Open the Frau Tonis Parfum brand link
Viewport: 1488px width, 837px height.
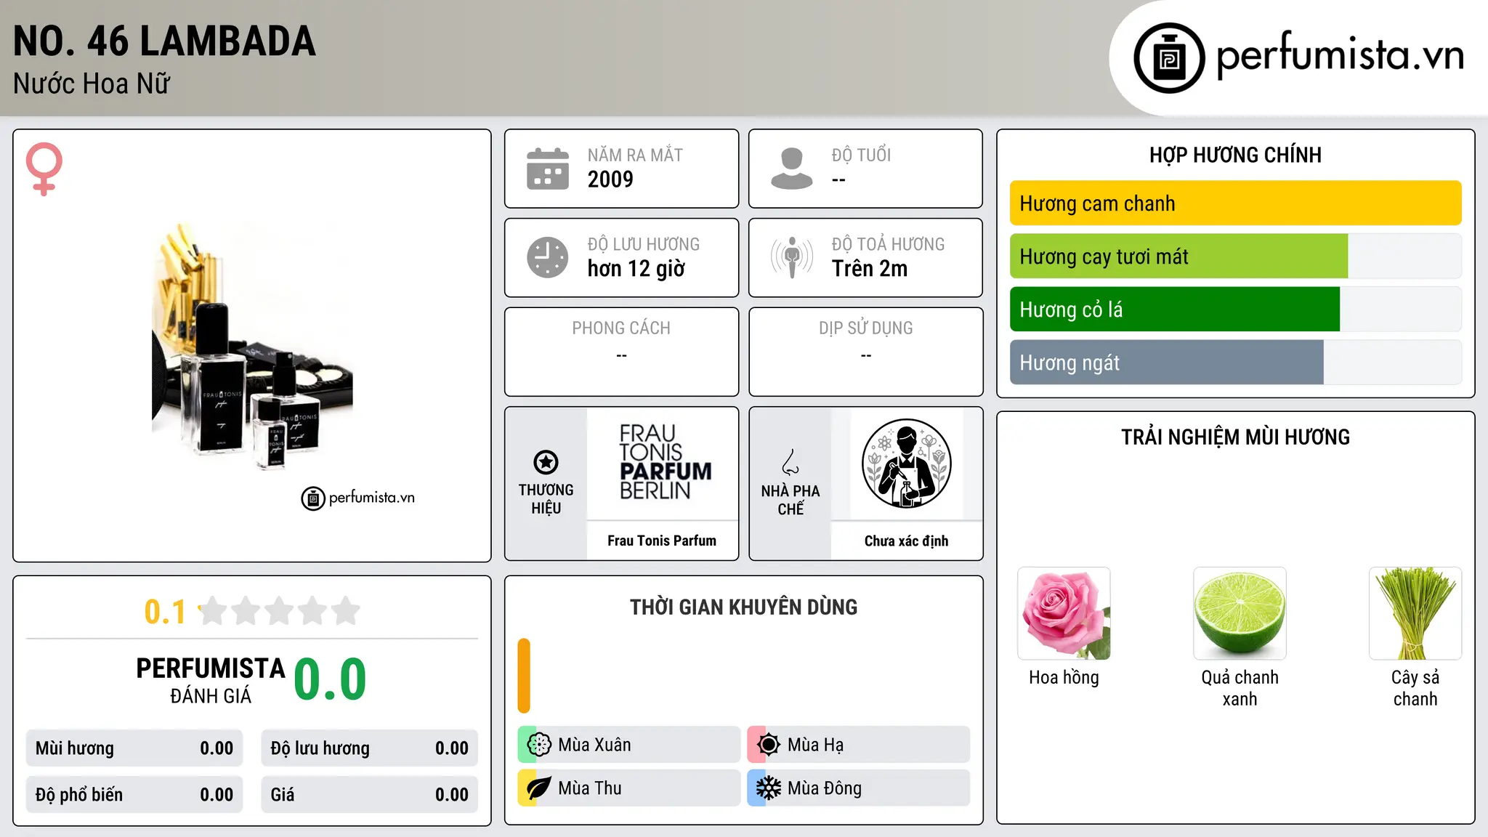coord(662,541)
